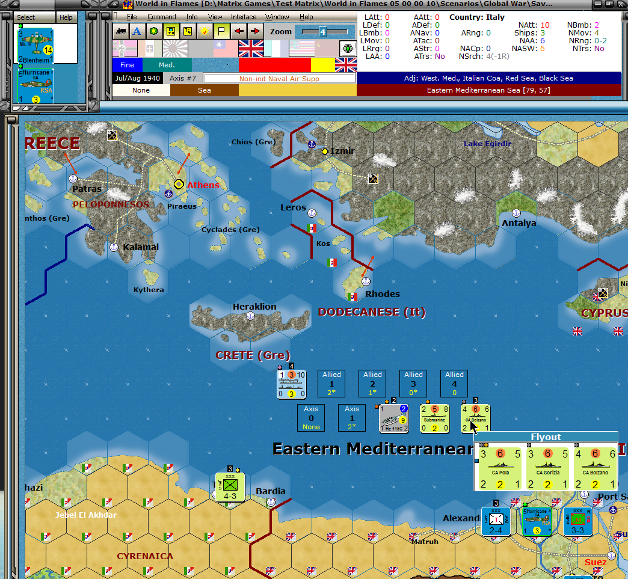Open the Interface menu

pyautogui.click(x=244, y=17)
